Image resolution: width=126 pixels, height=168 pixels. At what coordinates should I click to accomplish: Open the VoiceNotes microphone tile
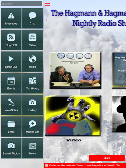pos(11,105)
